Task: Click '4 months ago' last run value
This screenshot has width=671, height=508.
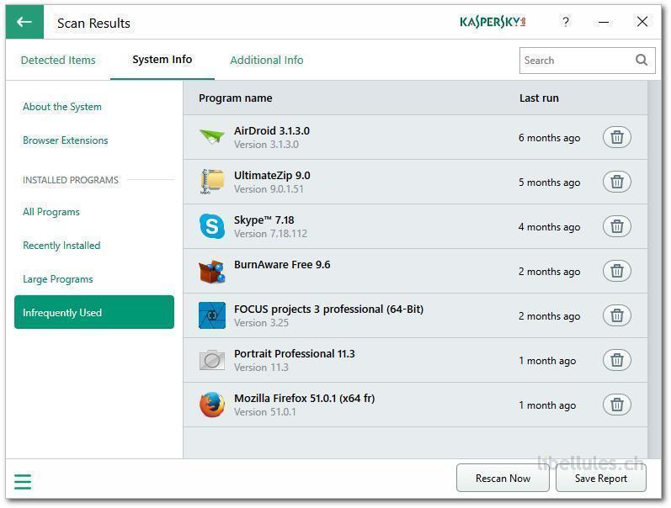Action: tap(550, 226)
